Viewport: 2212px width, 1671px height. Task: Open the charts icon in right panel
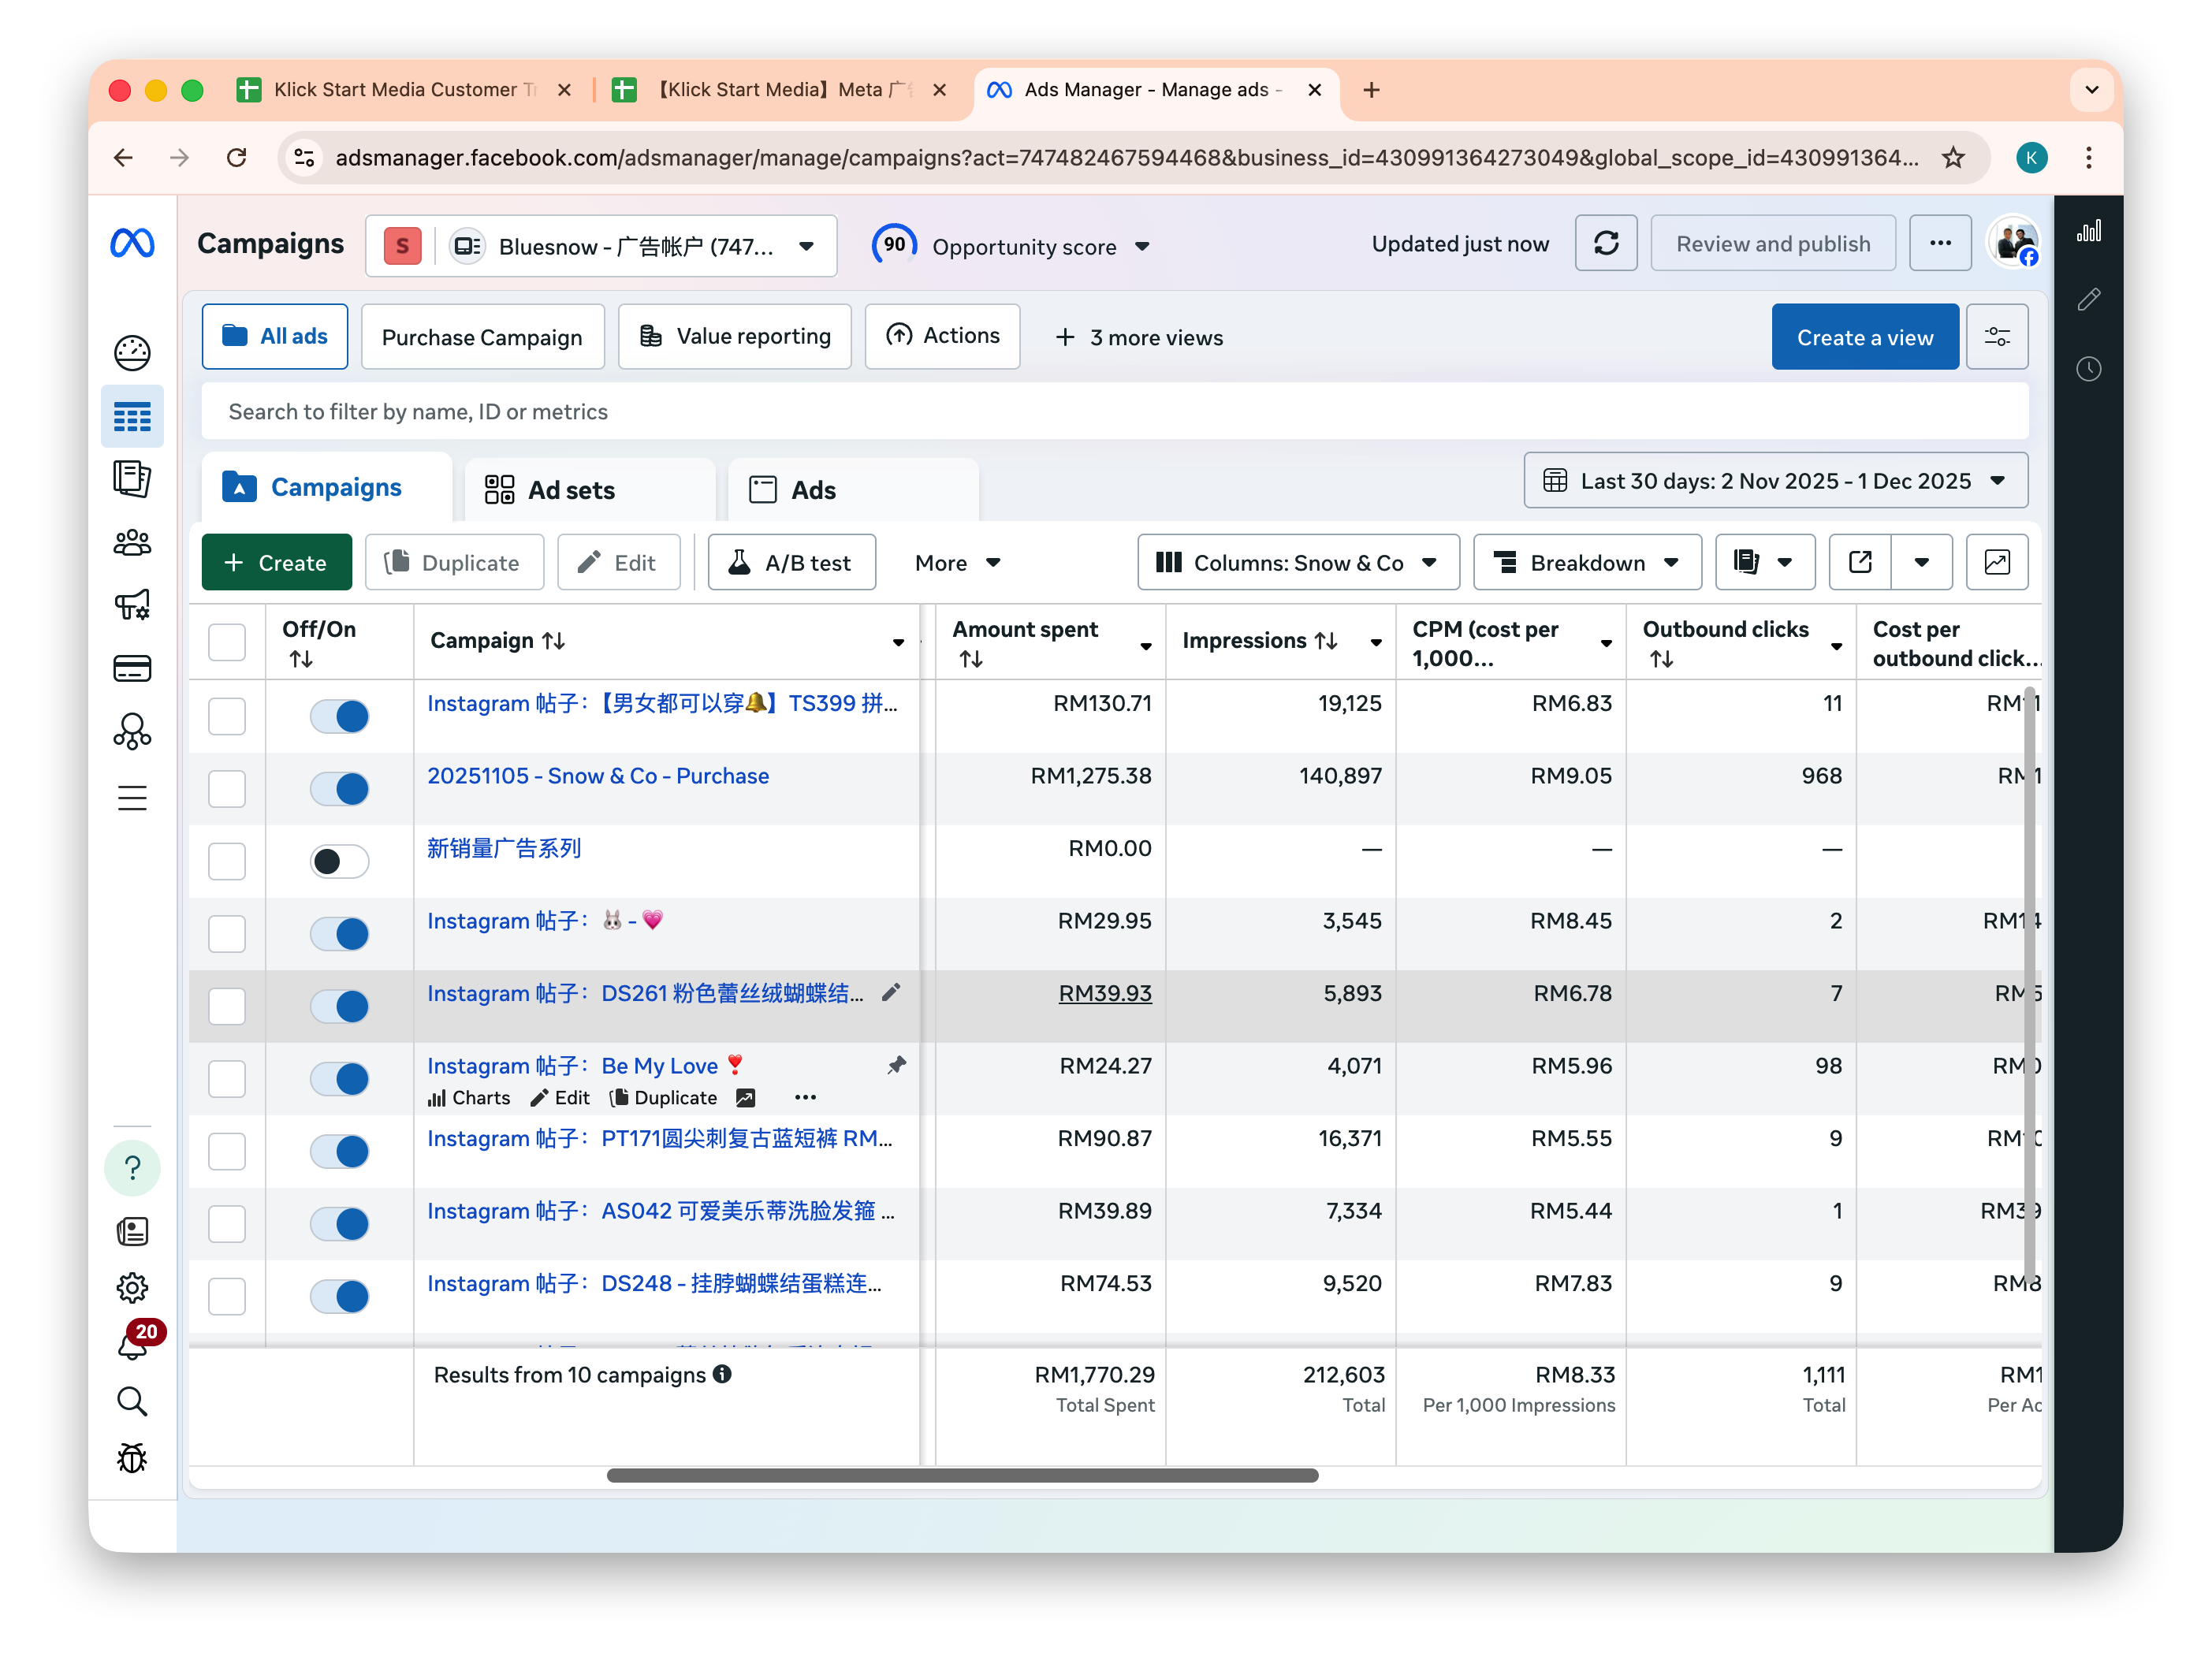2089,232
